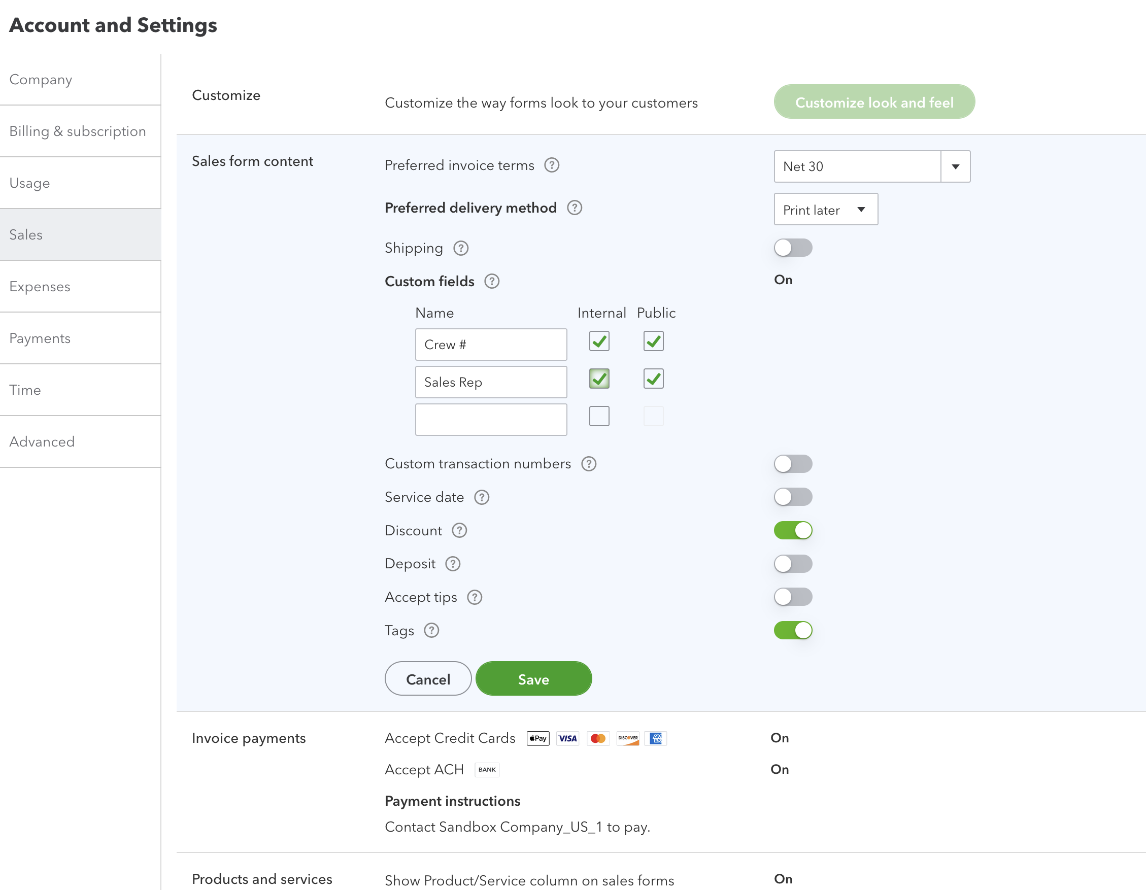Enable the Shipping toggle
This screenshot has height=890, width=1146.
point(792,248)
